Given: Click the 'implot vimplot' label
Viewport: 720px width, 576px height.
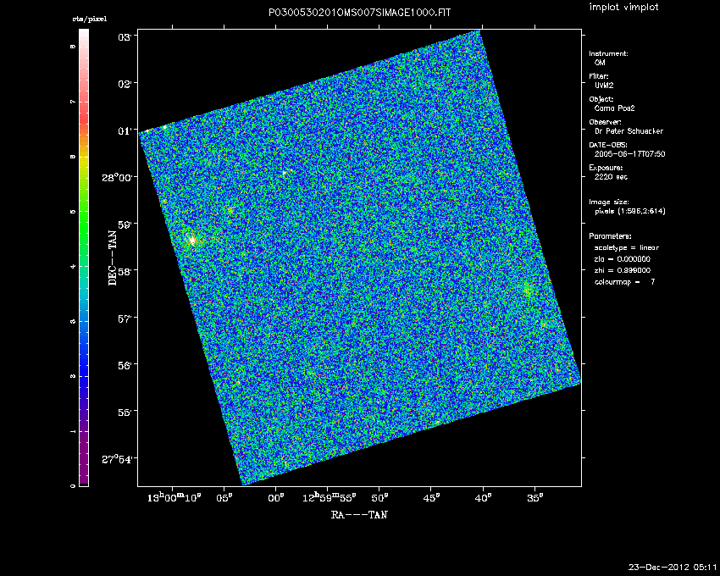Looking at the screenshot, I should [623, 8].
